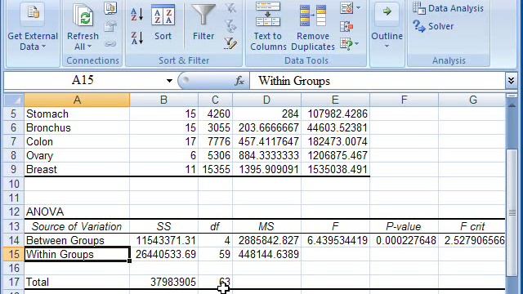
Task: Click cell 884.3333333 in Ovary row
Action: point(267,156)
